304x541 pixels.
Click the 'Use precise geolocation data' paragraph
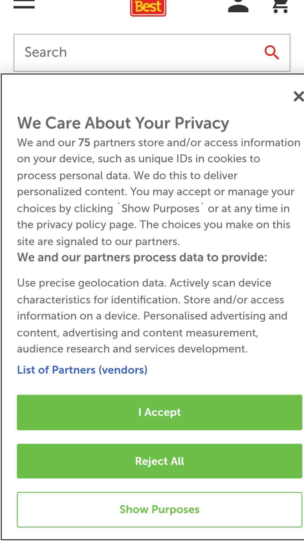(x=152, y=316)
